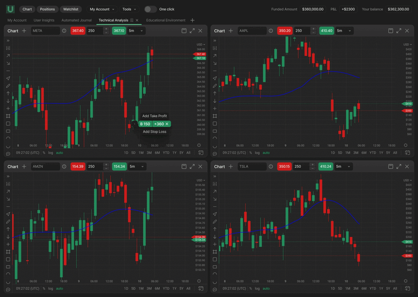This screenshot has height=297, width=418.
Task: Close the Technical Analysis tab
Action: click(x=137, y=20)
